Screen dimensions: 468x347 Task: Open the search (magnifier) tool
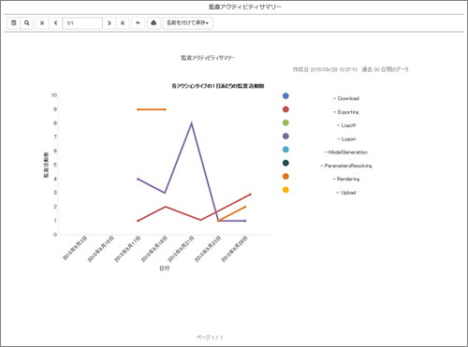27,23
